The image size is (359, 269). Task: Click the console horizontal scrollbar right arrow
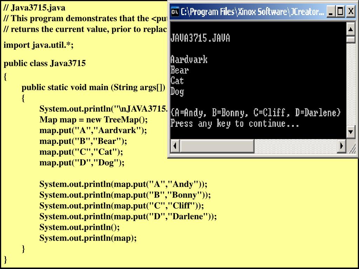(x=341, y=146)
